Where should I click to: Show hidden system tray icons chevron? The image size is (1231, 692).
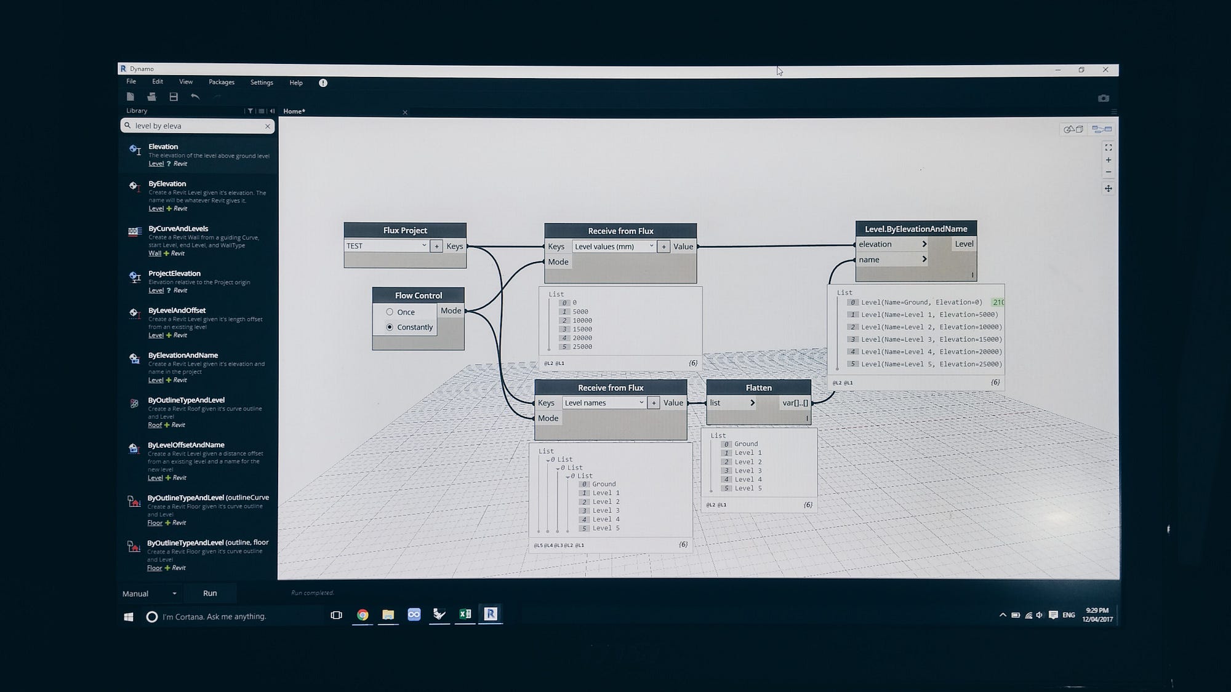[x=1003, y=615]
